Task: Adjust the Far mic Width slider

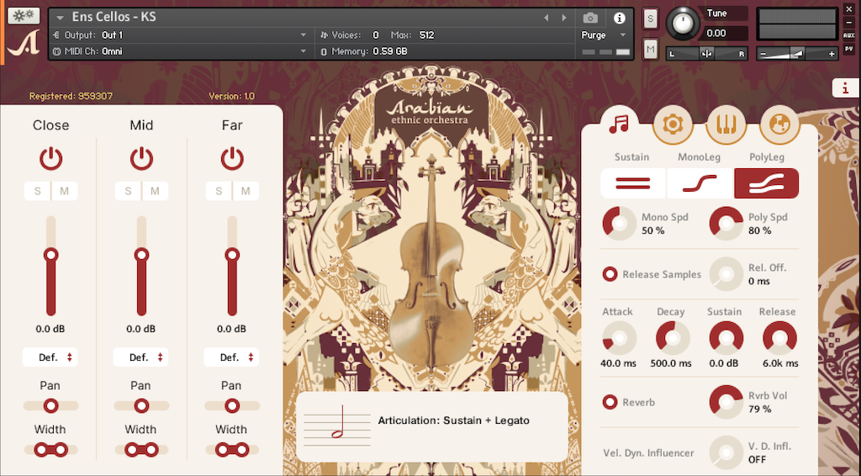Action: 232,450
